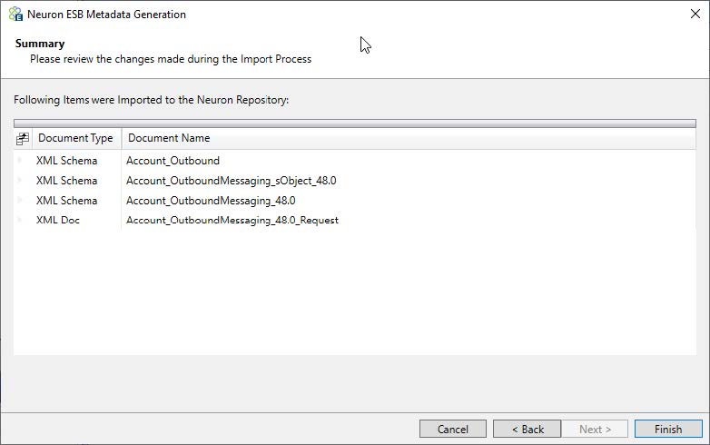The image size is (710, 445).
Task: Expand the Account_OutboundMessaging_sObject_48.0 row arrow
Action: (x=20, y=180)
